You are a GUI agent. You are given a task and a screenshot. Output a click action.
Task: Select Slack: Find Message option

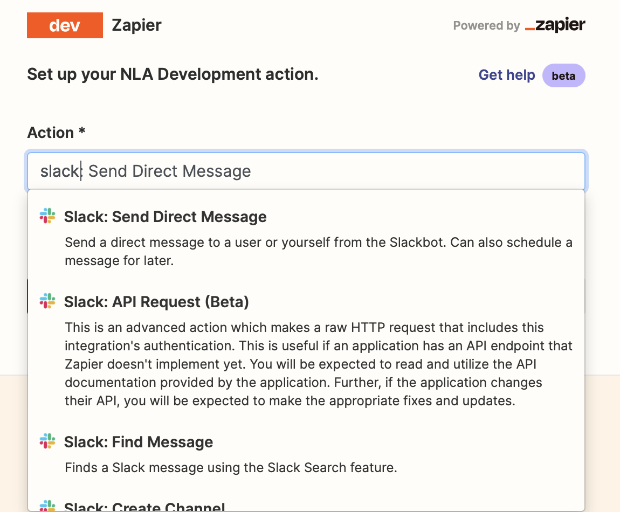306,454
